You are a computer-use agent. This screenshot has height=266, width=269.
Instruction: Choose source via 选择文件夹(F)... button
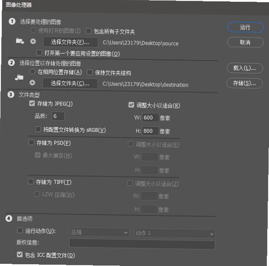(70, 42)
